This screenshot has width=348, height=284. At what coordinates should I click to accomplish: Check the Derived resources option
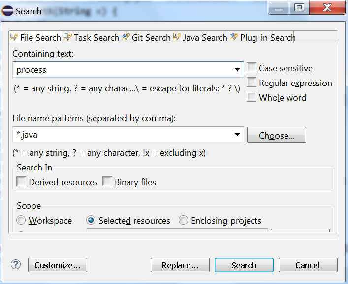point(21,182)
